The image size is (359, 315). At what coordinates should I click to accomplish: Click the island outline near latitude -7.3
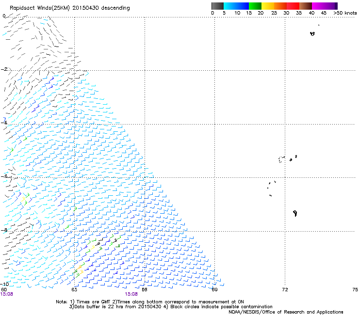click(295, 213)
